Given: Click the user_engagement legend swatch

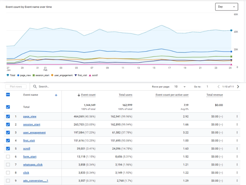Looking at the screenshot, I should pyautogui.click(x=52, y=75).
